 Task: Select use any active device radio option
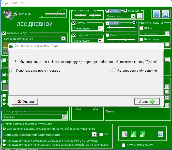coord(4,145)
